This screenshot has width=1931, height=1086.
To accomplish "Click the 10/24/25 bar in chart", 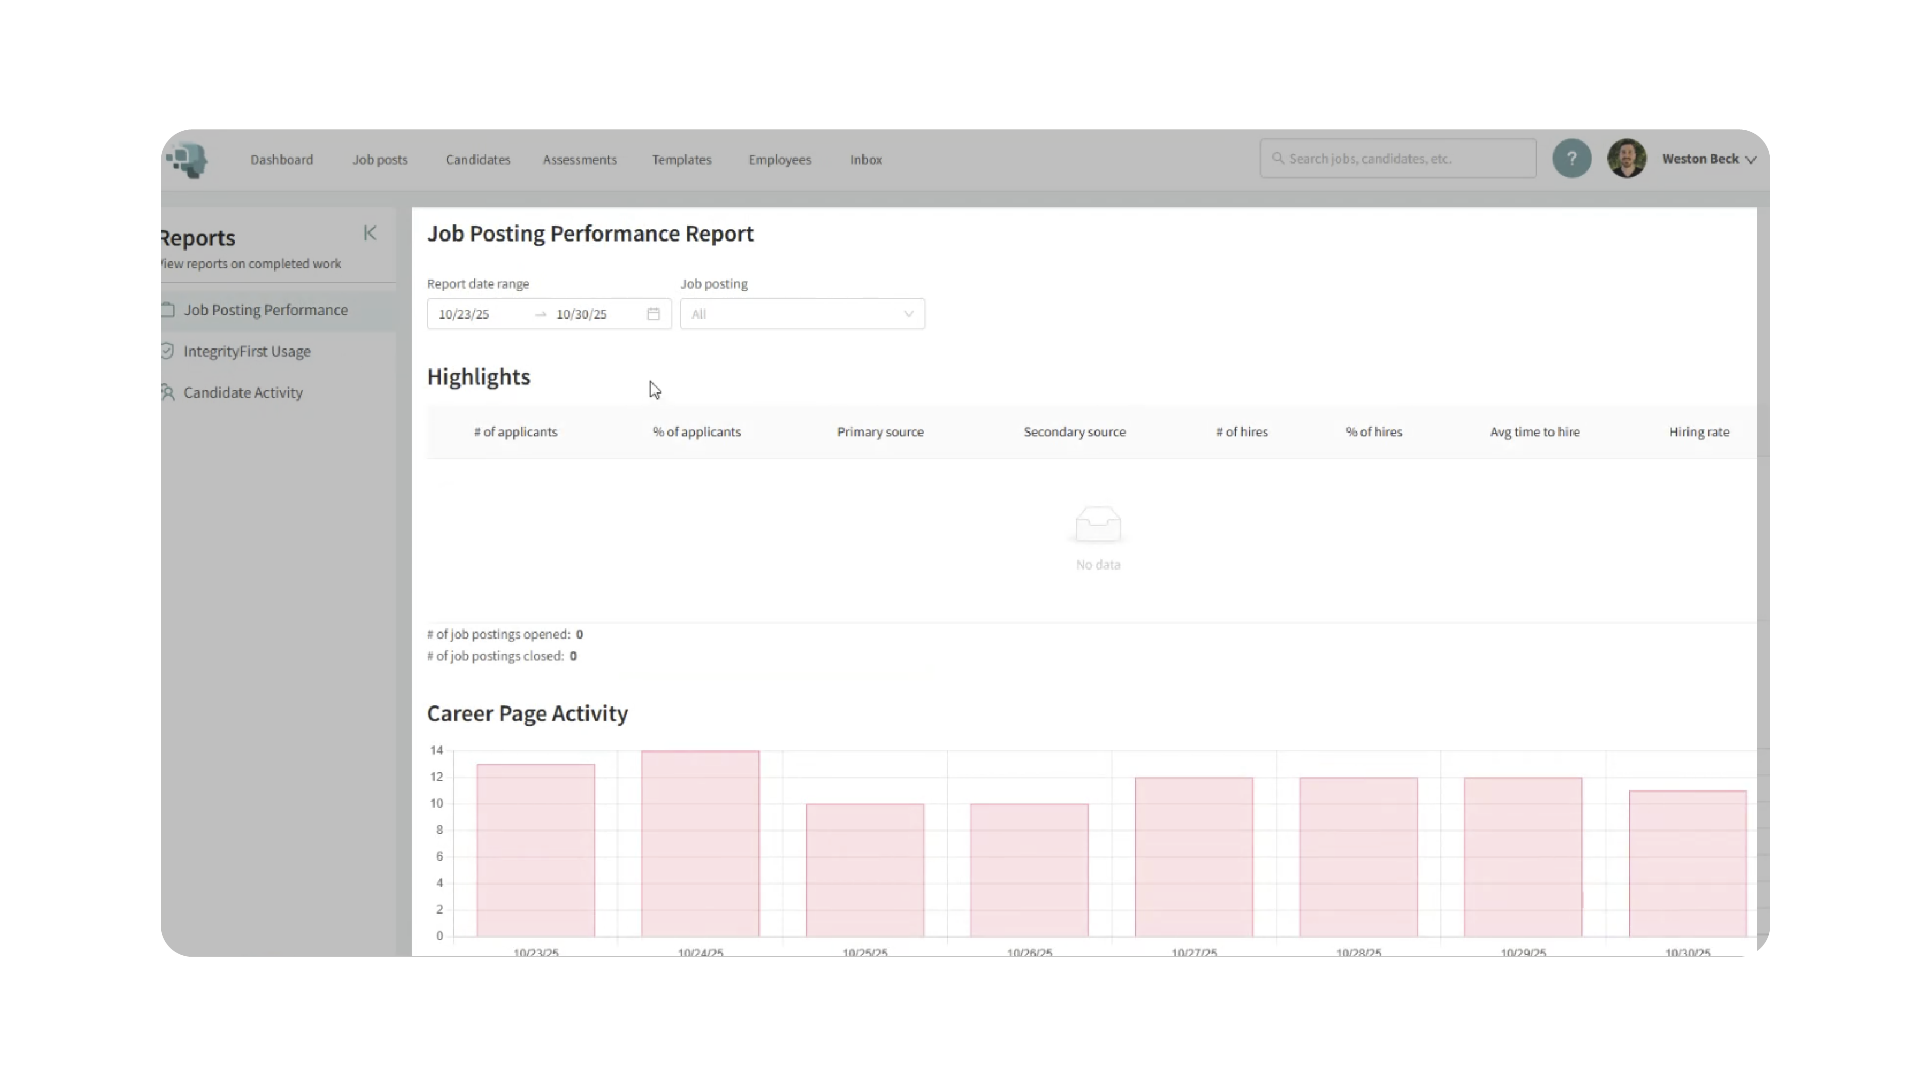I will pyautogui.click(x=700, y=843).
